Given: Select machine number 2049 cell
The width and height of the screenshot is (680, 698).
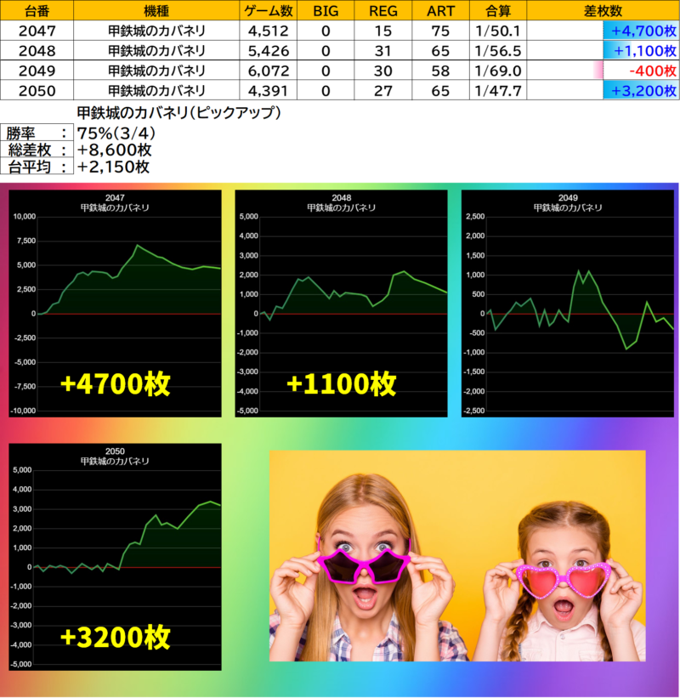Looking at the screenshot, I should point(37,71).
